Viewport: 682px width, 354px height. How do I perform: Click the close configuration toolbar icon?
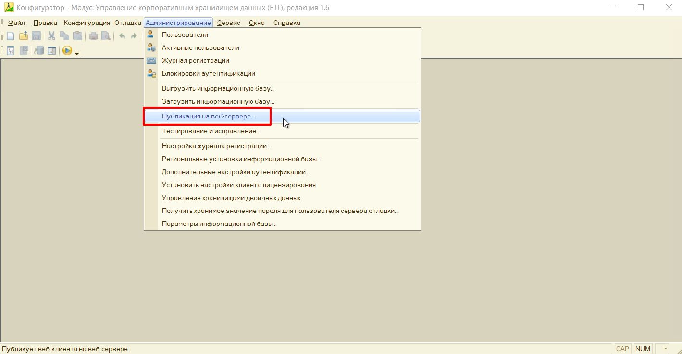point(24,50)
